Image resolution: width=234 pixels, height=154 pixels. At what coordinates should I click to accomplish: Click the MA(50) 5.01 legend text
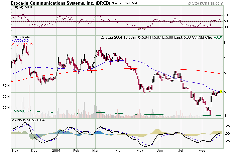(x=21, y=40)
